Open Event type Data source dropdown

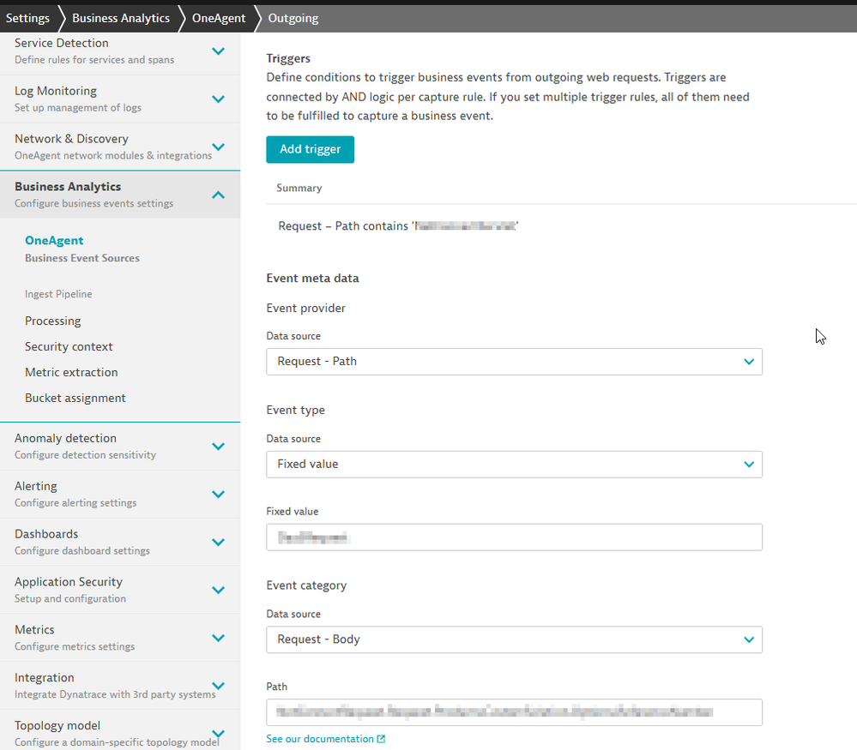click(x=514, y=465)
